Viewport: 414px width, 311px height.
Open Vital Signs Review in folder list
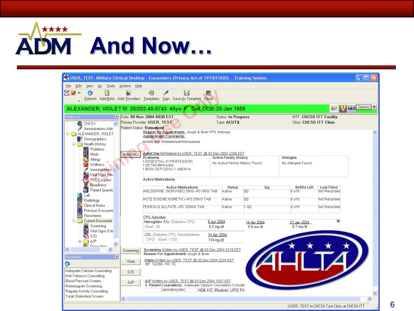click(x=101, y=175)
